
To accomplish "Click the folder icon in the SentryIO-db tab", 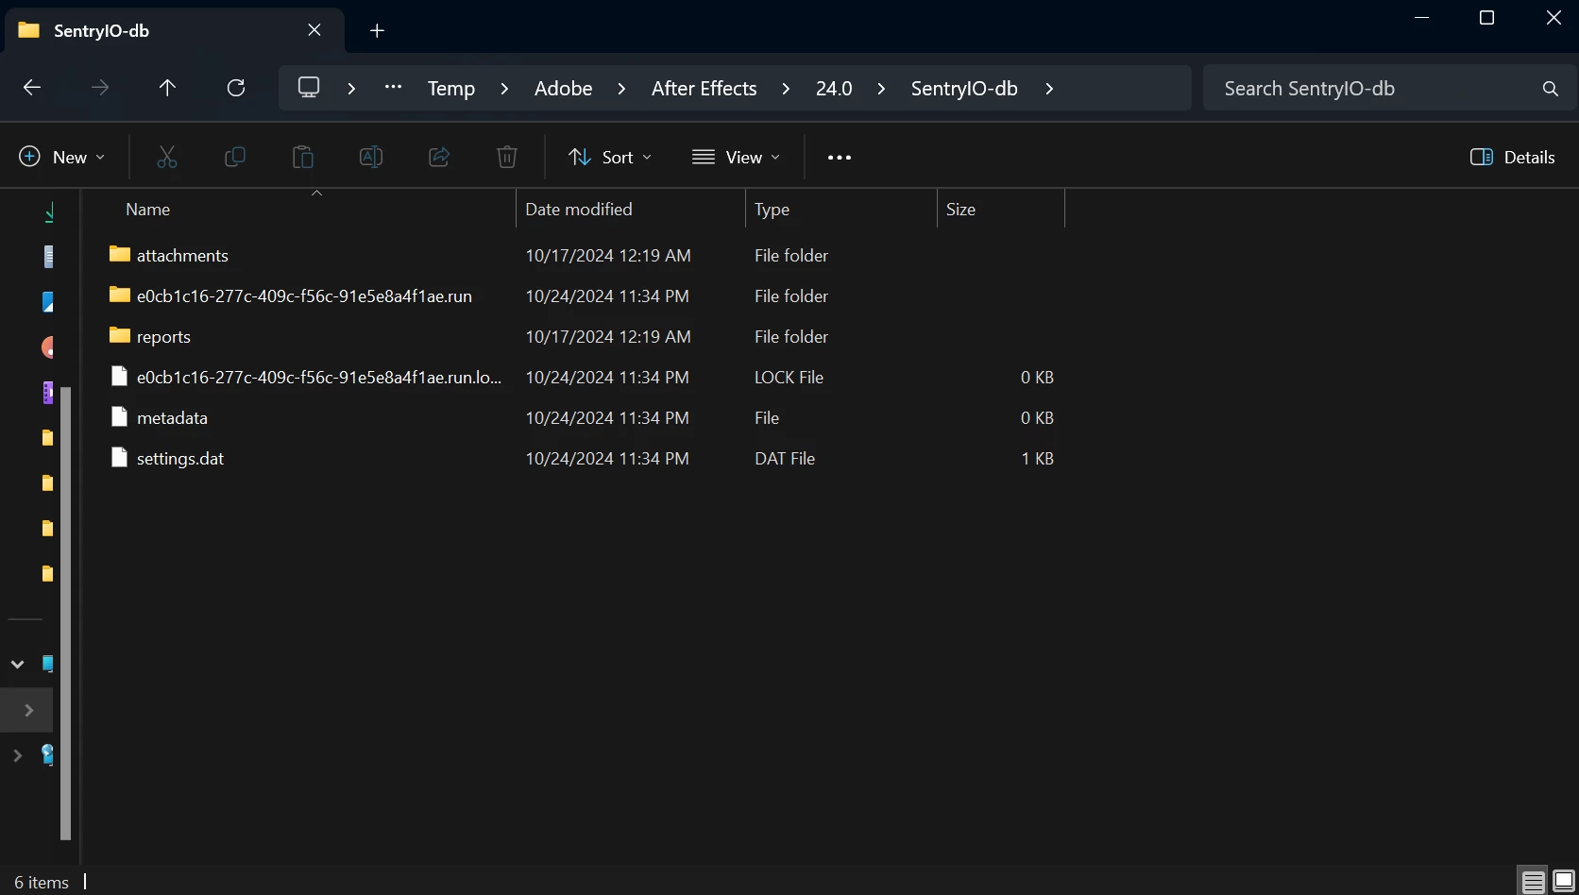I will pyautogui.click(x=29, y=30).
